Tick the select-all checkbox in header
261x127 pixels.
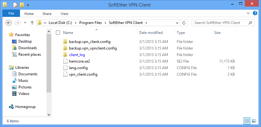point(58,33)
